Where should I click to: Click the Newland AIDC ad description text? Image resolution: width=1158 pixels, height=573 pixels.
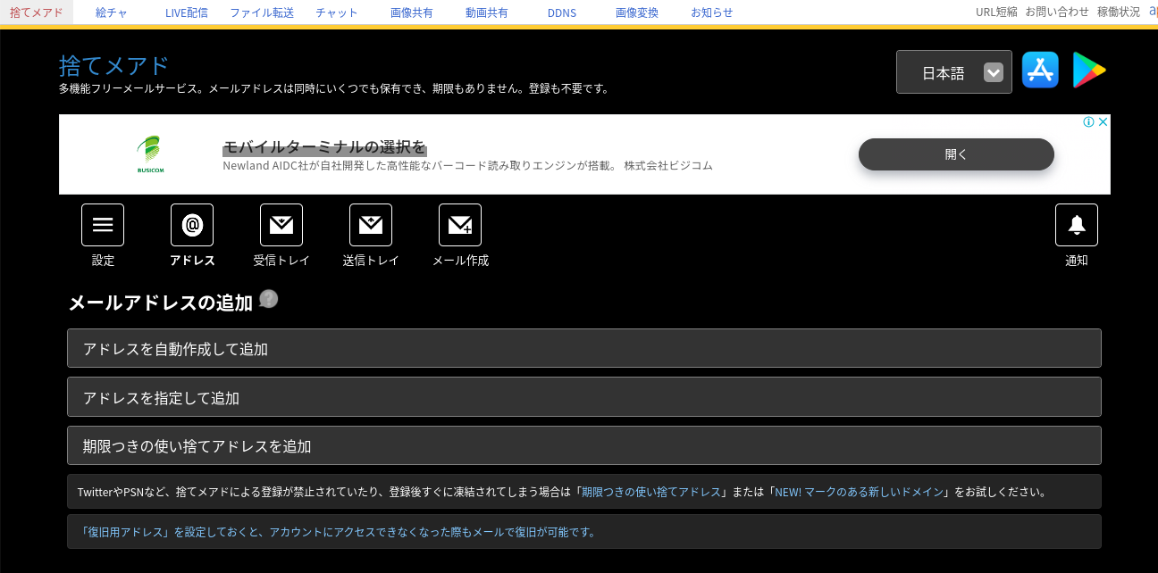pos(467,166)
